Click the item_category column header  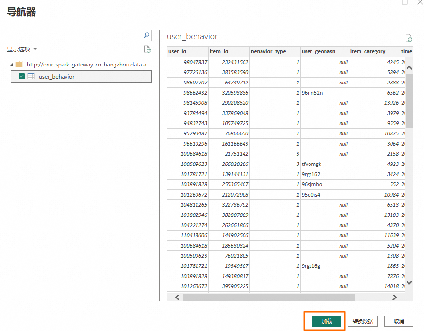click(375, 51)
